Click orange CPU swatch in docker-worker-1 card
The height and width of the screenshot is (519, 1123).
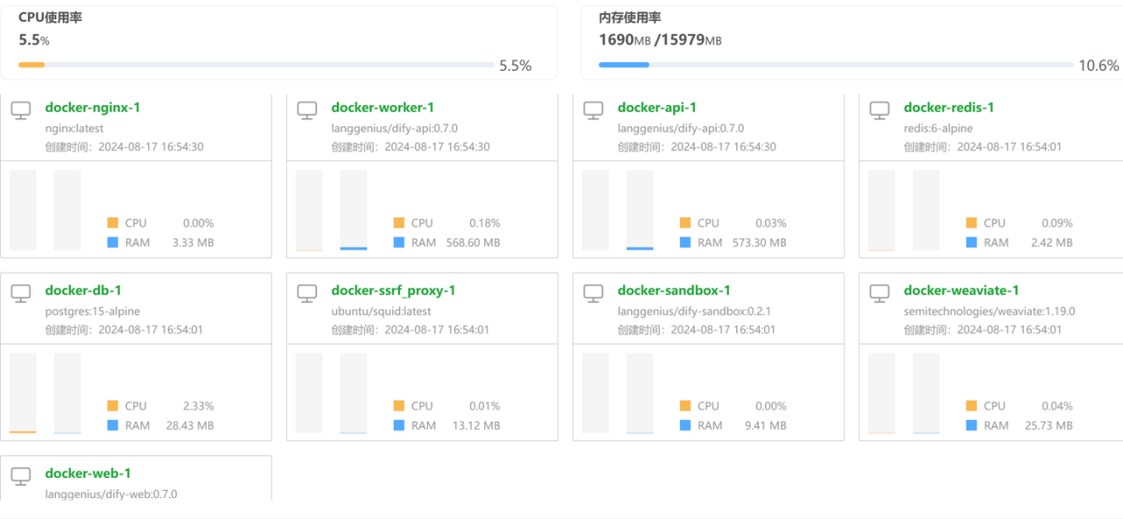(x=399, y=223)
